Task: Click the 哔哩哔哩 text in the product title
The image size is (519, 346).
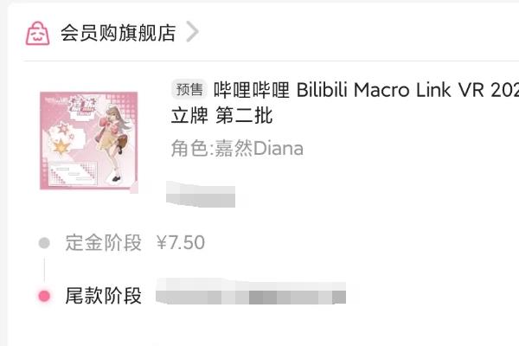Action: pos(252,90)
